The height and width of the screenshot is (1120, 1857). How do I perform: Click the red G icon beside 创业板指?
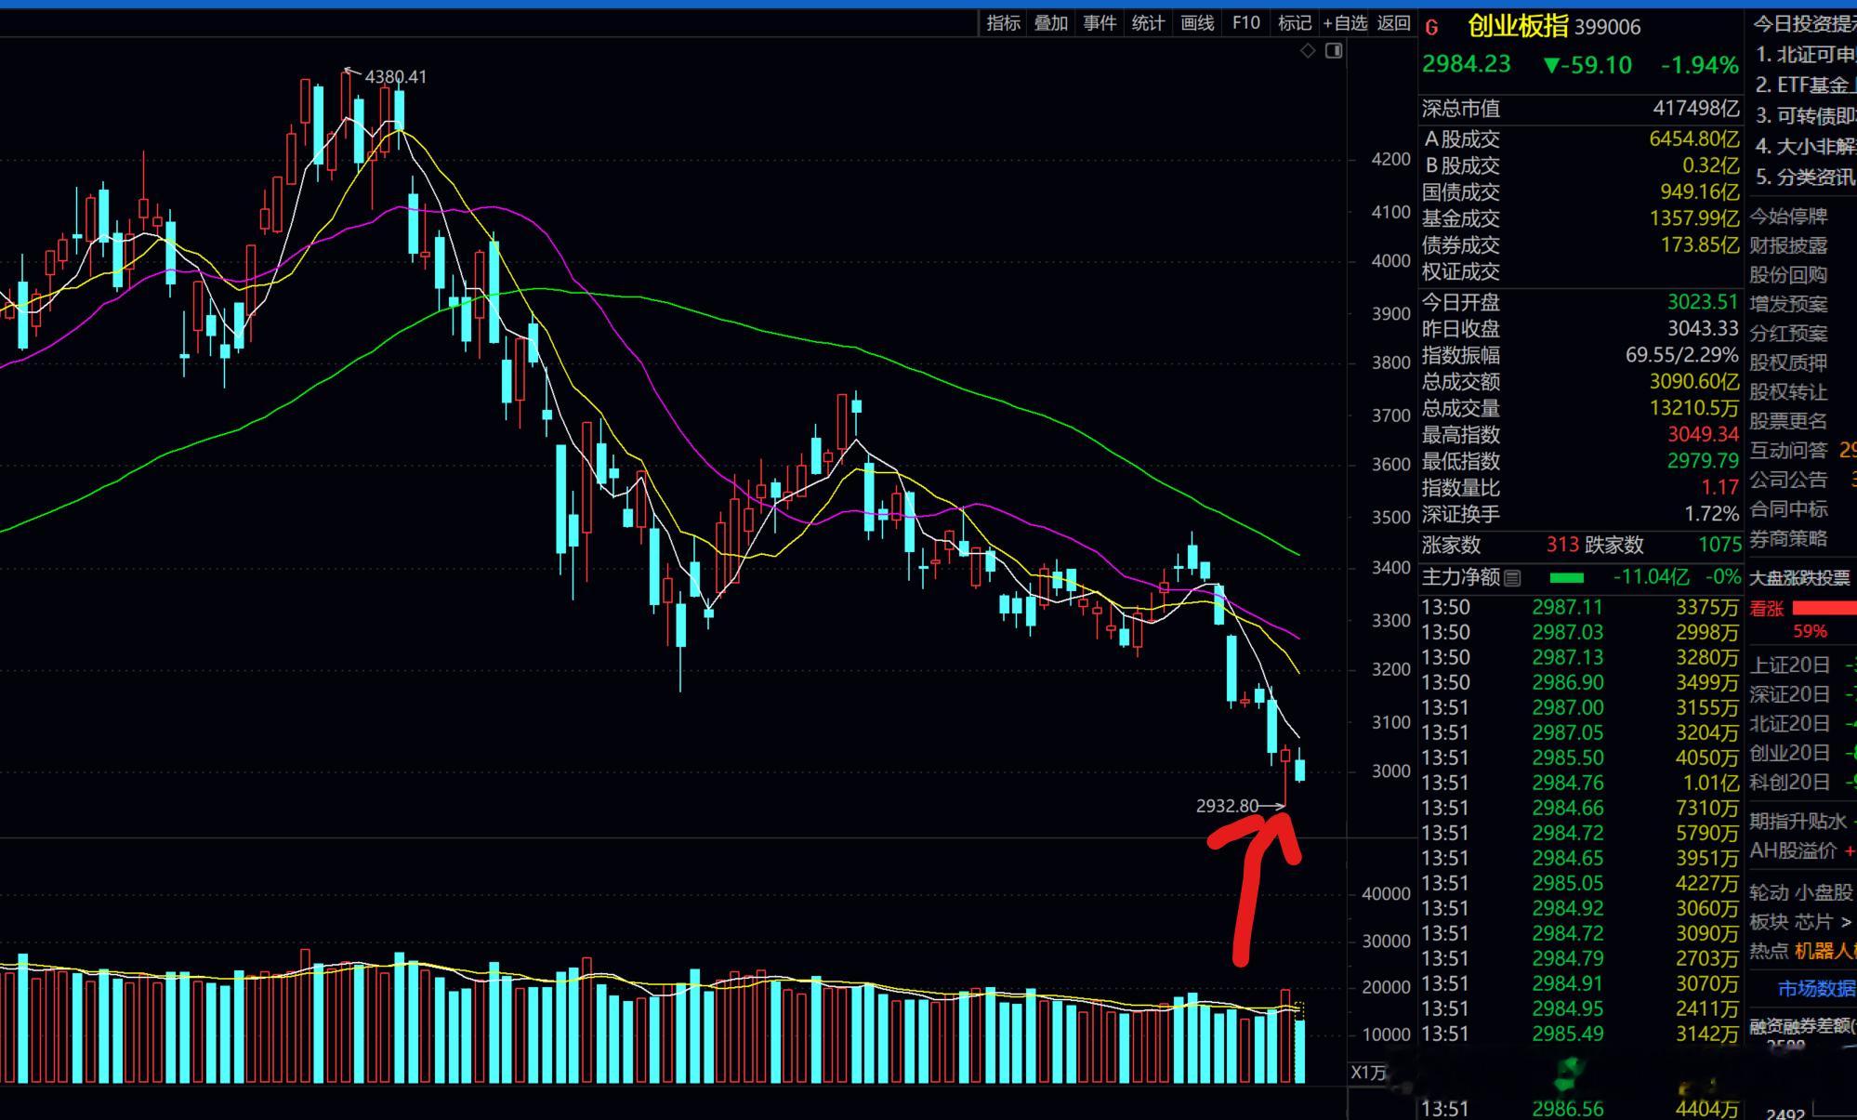1431,28
